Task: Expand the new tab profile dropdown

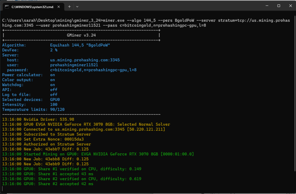Action: [x=77, y=7]
